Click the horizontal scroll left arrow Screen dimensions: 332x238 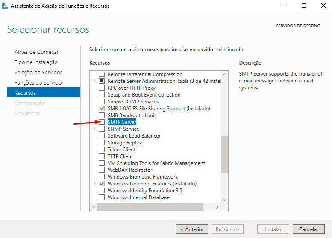[94, 207]
